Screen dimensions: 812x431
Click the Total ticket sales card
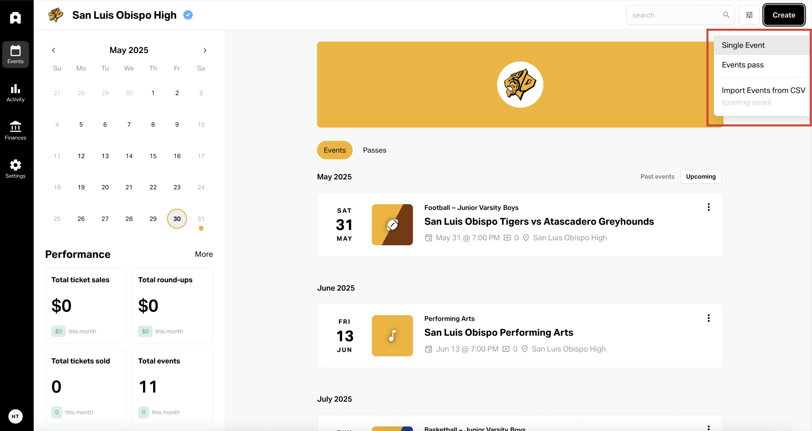click(86, 306)
